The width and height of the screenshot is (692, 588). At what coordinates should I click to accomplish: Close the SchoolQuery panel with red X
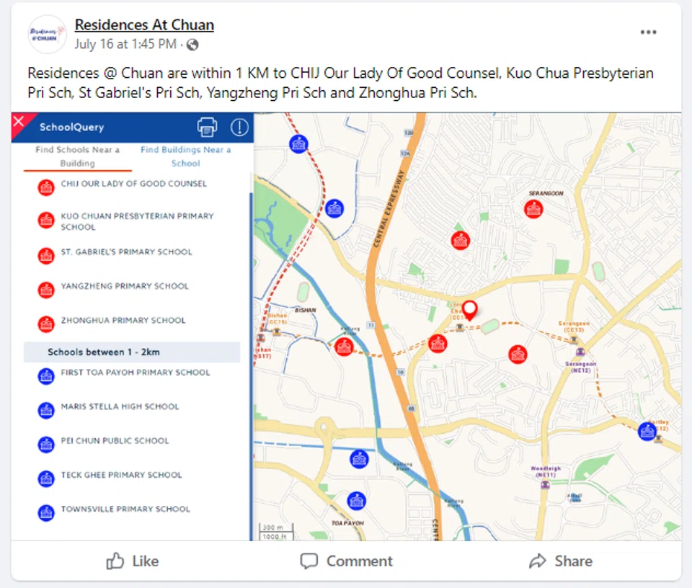[19, 121]
